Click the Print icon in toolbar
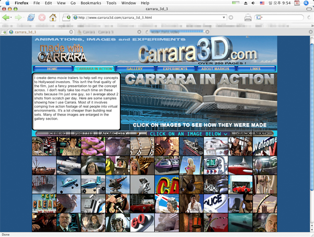The width and height of the screenshot is (314, 237). pyautogui.click(x=248, y=18)
